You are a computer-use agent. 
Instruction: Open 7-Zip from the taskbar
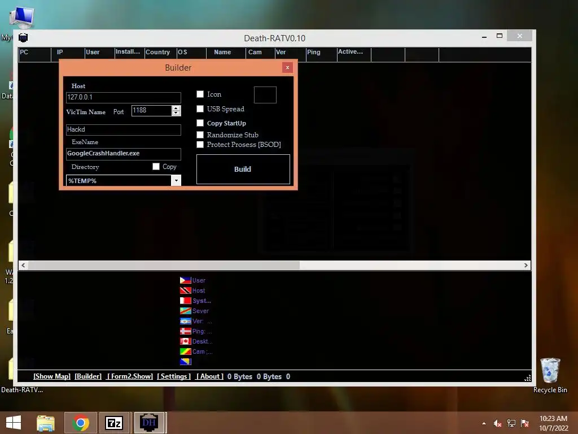(114, 423)
